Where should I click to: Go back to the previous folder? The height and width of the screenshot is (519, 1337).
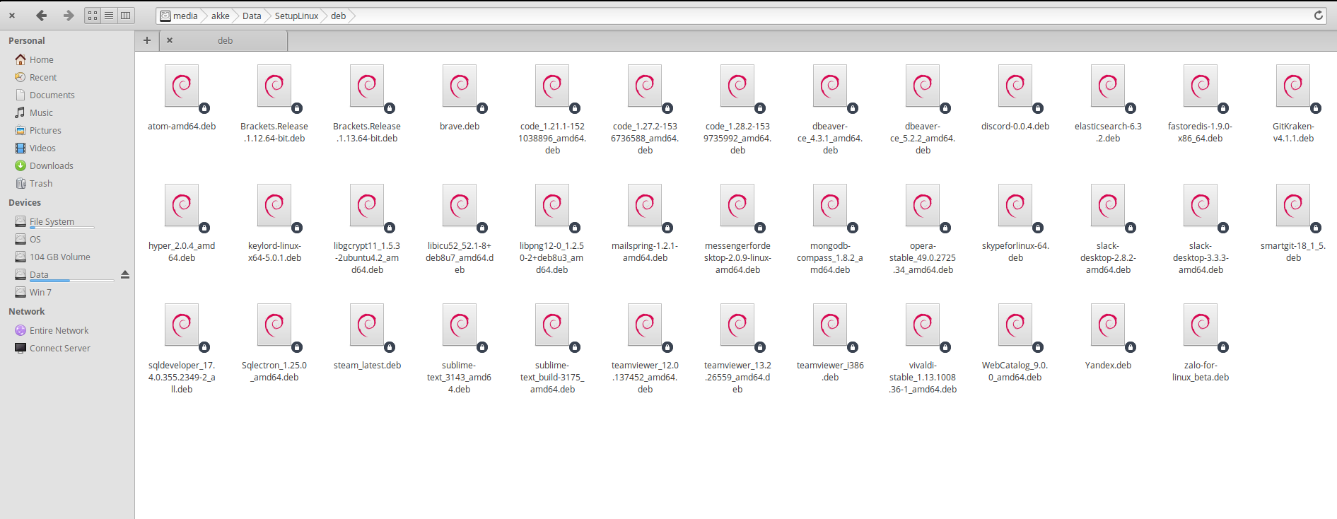41,16
